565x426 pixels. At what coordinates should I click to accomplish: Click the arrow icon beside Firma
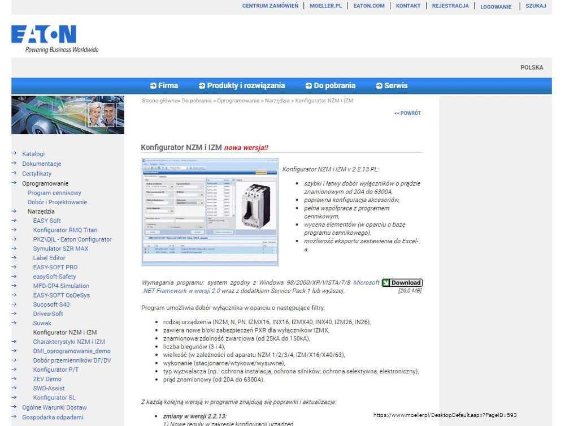[x=153, y=86]
